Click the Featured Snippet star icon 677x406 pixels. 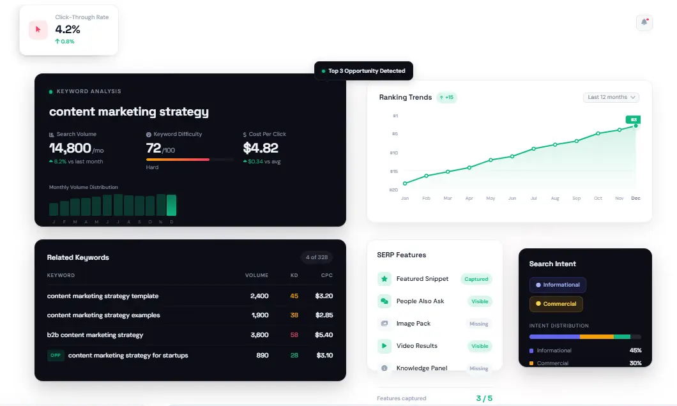click(x=384, y=279)
